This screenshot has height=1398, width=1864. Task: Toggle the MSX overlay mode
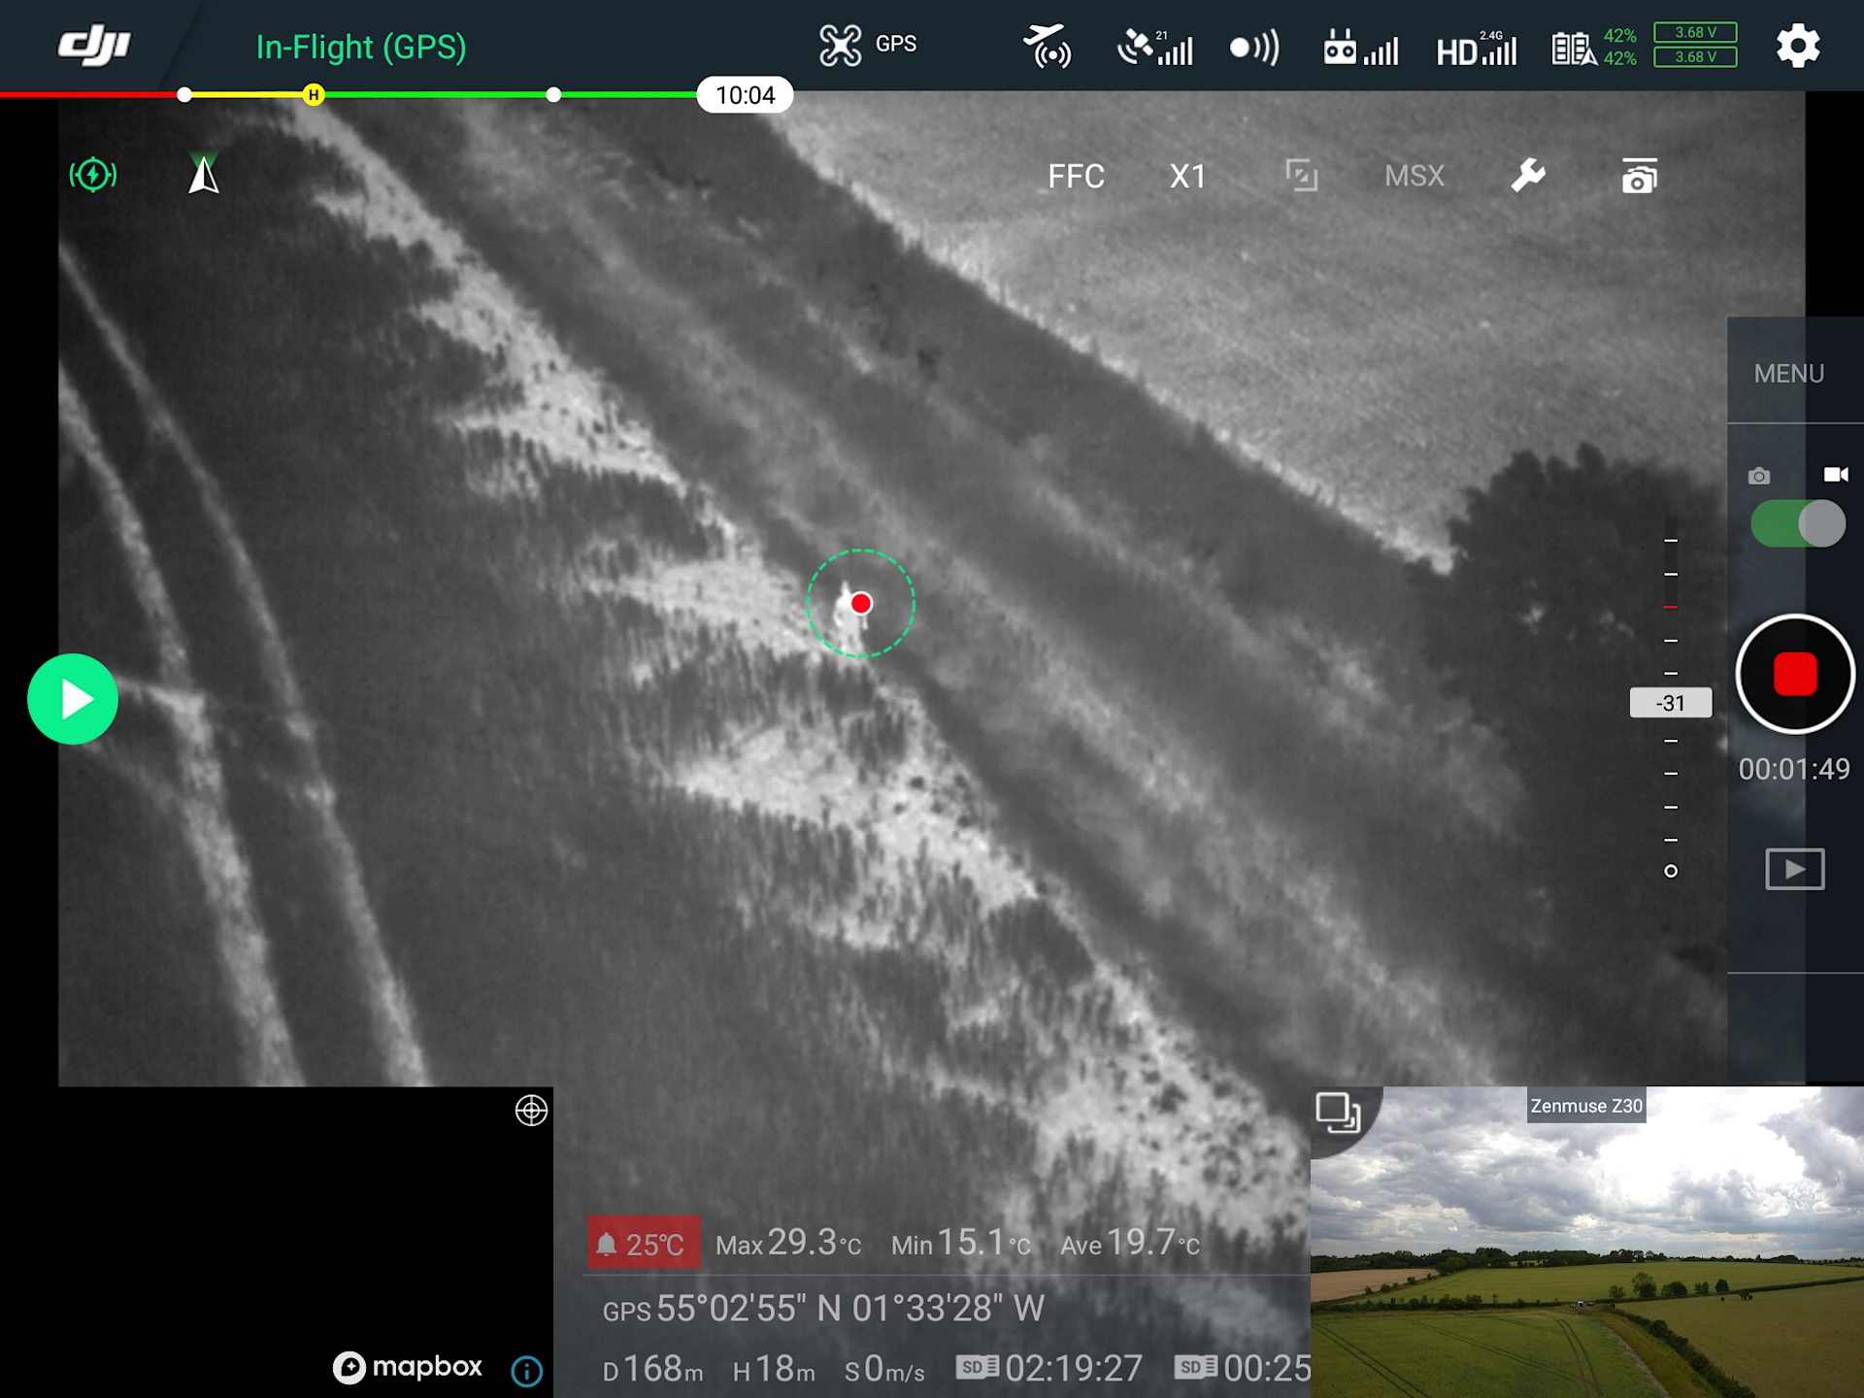pyautogui.click(x=1414, y=176)
